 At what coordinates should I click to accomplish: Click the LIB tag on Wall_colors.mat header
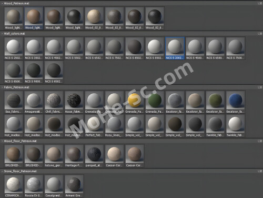click(x=260, y=34)
